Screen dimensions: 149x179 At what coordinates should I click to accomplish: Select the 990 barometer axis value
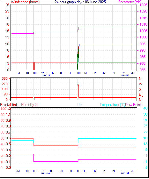142,50
